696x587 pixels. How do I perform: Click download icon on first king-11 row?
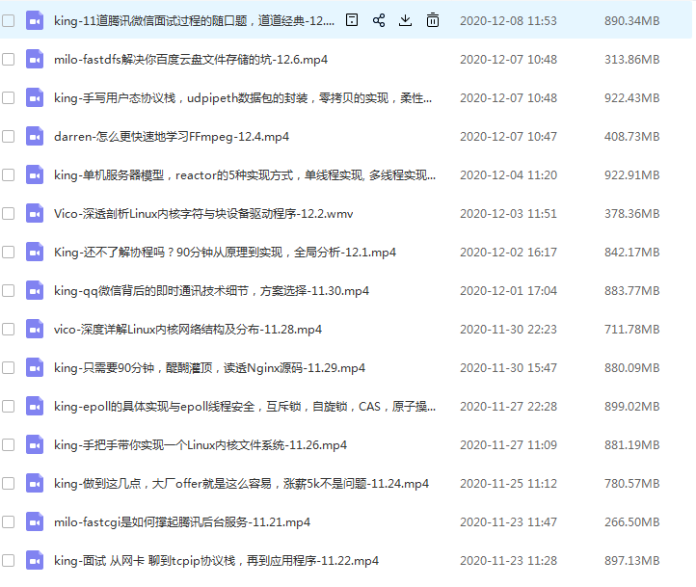405,20
